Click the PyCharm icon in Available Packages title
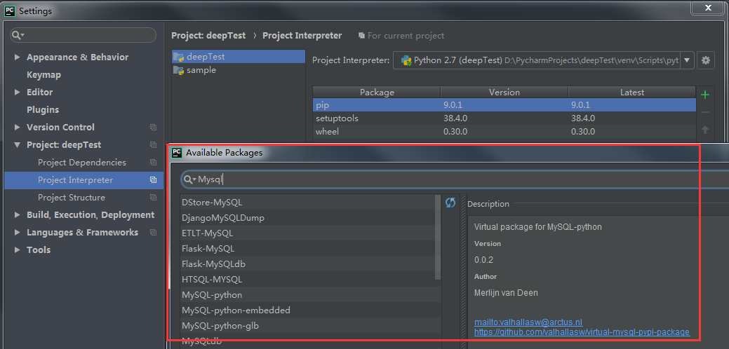729x349 pixels. (177, 152)
